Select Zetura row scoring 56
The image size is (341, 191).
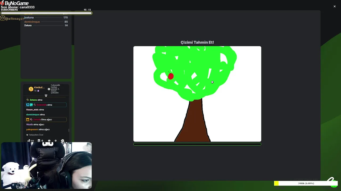46,25
